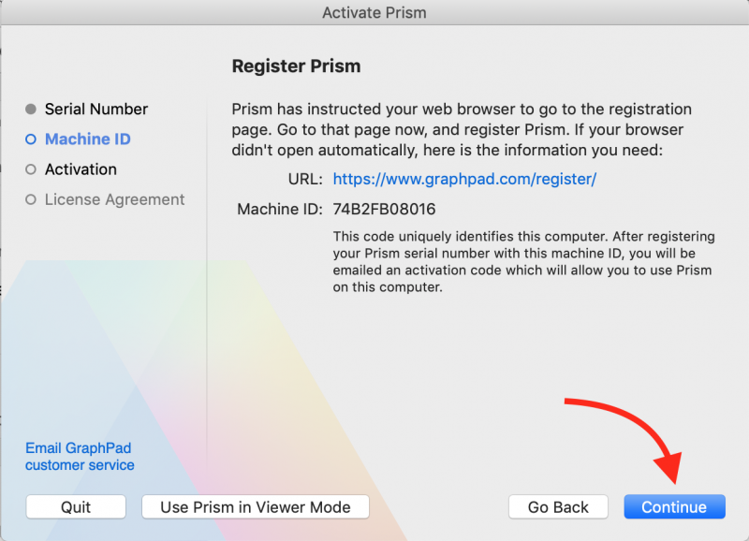Go Back to the previous step
This screenshot has height=541, width=749.
[558, 506]
